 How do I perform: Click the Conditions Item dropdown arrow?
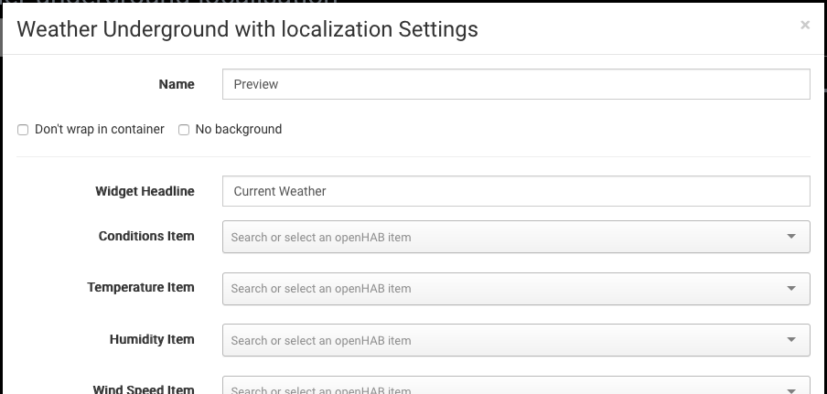click(791, 237)
